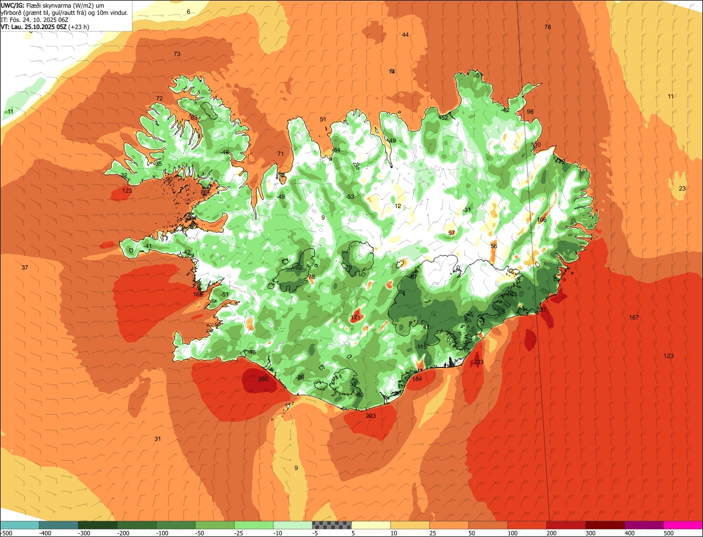This screenshot has height=537, width=703.
Task: Click the map value 23 over the far eastern sea
Action: point(682,188)
